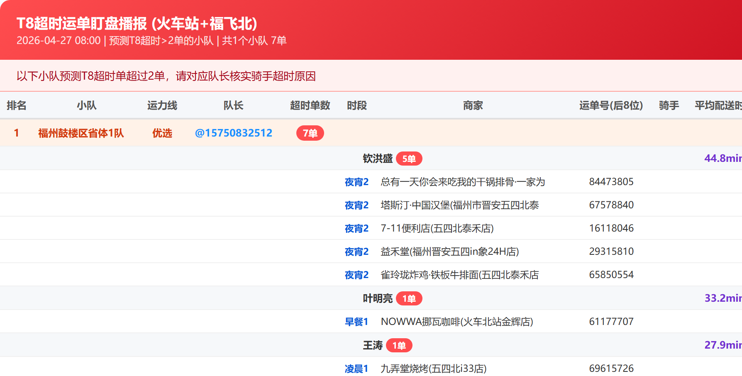Click the report title T8超时运单盯盘播报
Viewport: 742px width, 376px height.
point(137,24)
